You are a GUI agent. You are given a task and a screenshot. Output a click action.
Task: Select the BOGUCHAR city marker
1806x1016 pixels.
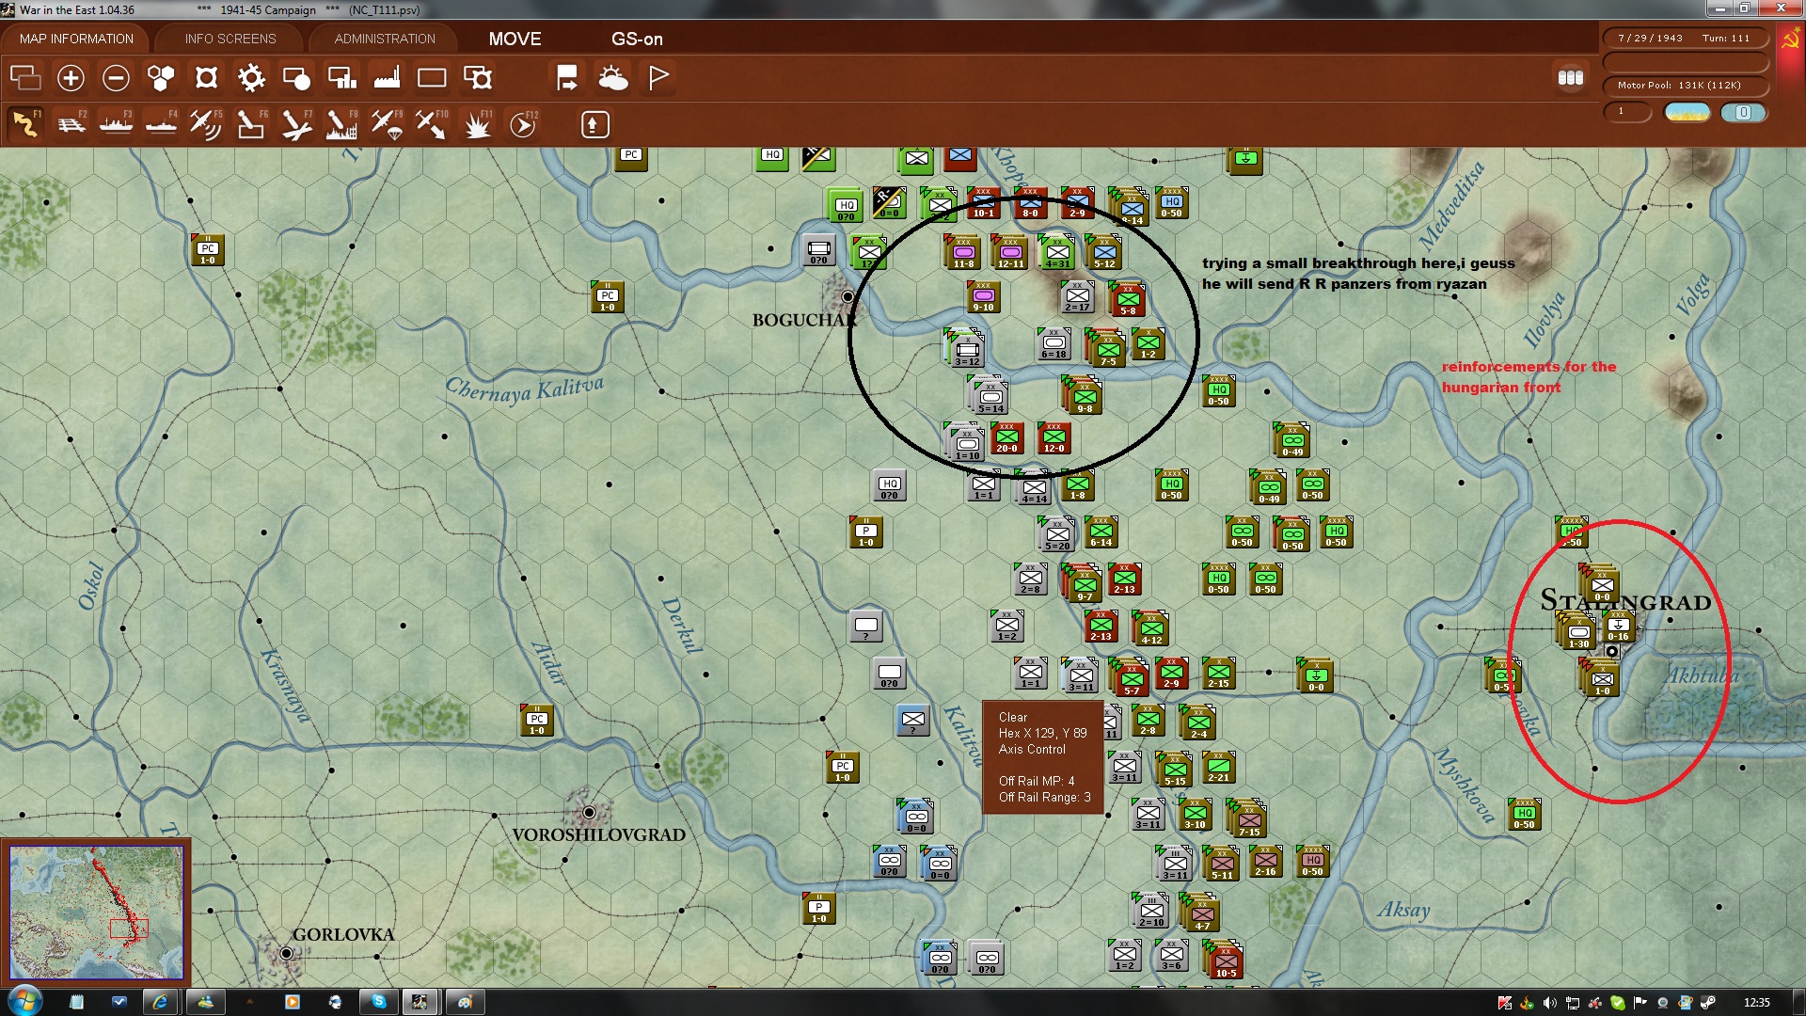848,296
